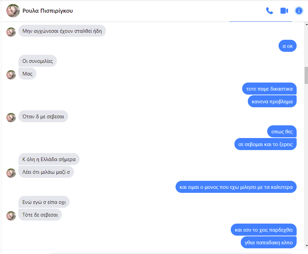Open the contact's profile picture in the header

pos(13,11)
